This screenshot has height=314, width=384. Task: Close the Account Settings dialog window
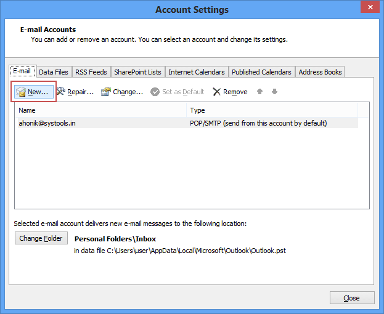point(369,8)
